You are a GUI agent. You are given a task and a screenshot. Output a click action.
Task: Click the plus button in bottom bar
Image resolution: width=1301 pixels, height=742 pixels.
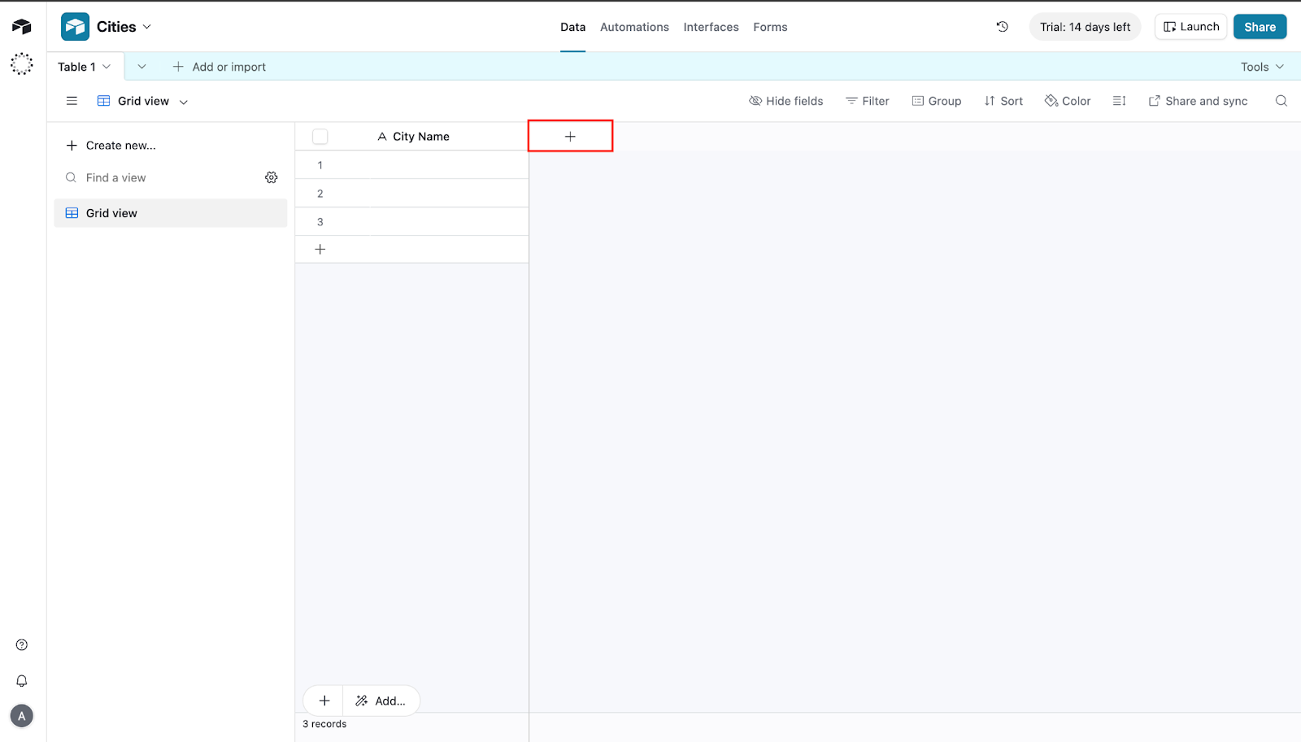coord(324,701)
